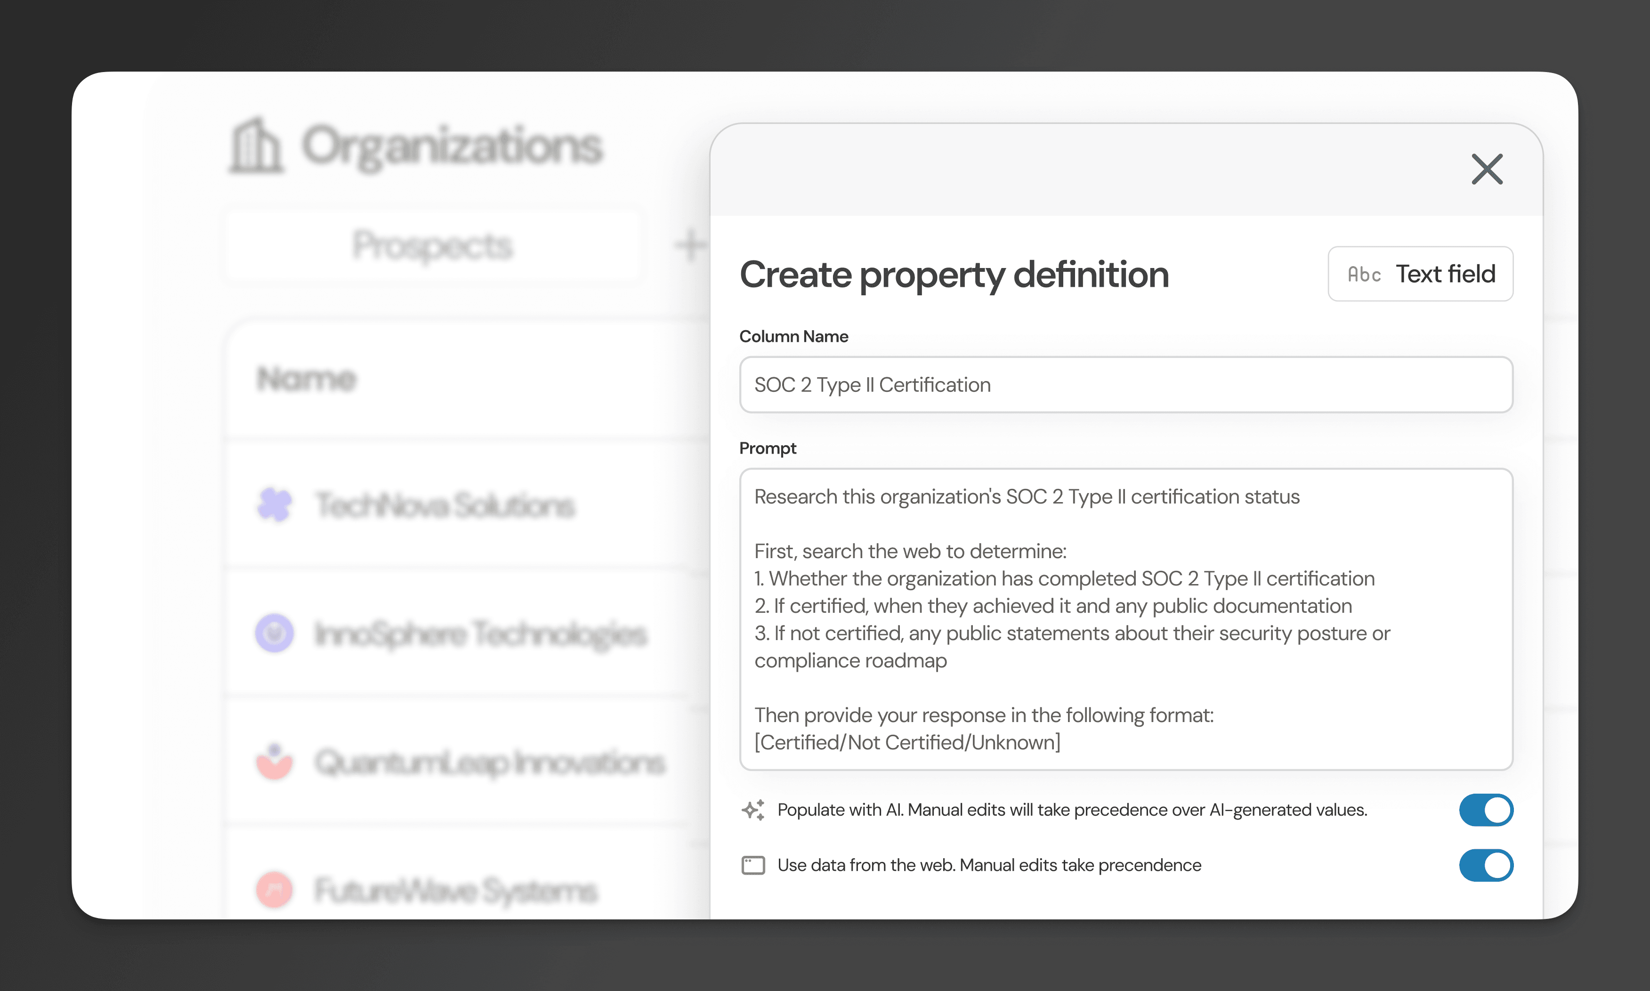The height and width of the screenshot is (991, 1650).
Task: Click the Abc icon in the field type selector
Action: coord(1365,274)
